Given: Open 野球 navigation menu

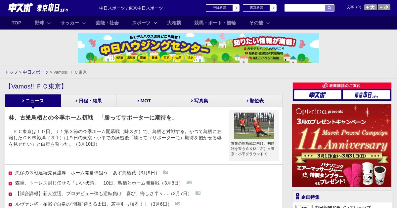Looking at the screenshot, I should [x=39, y=23].
